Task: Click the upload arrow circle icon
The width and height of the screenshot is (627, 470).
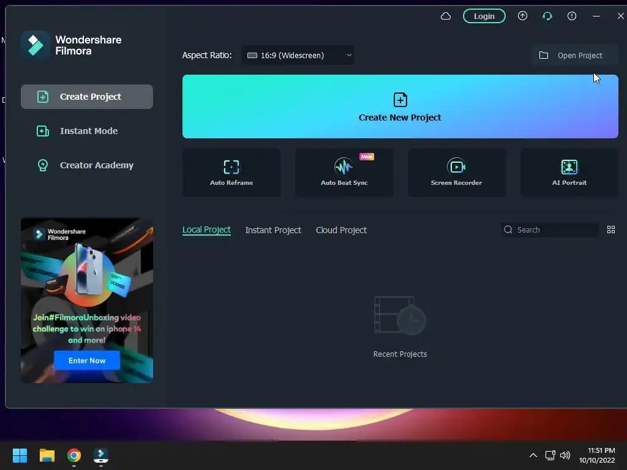Action: pos(522,16)
